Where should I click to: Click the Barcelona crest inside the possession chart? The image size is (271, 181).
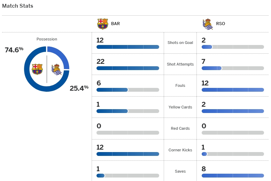[x=37, y=69]
